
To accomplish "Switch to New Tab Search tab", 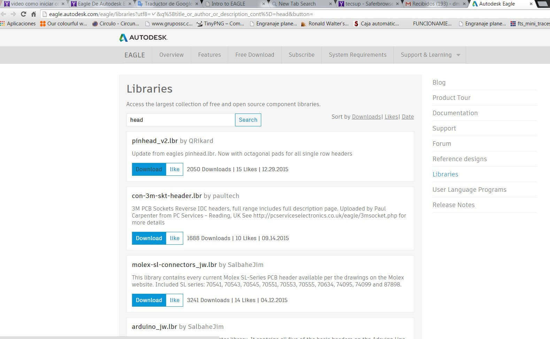I will pos(301,4).
